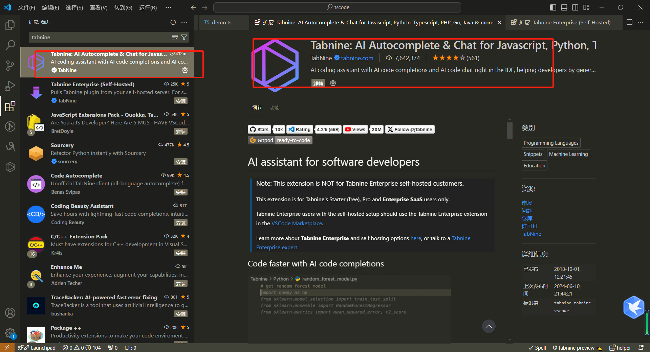The width and height of the screenshot is (650, 352).
Task: Navigate back arrow in title bar
Action: point(194,7)
